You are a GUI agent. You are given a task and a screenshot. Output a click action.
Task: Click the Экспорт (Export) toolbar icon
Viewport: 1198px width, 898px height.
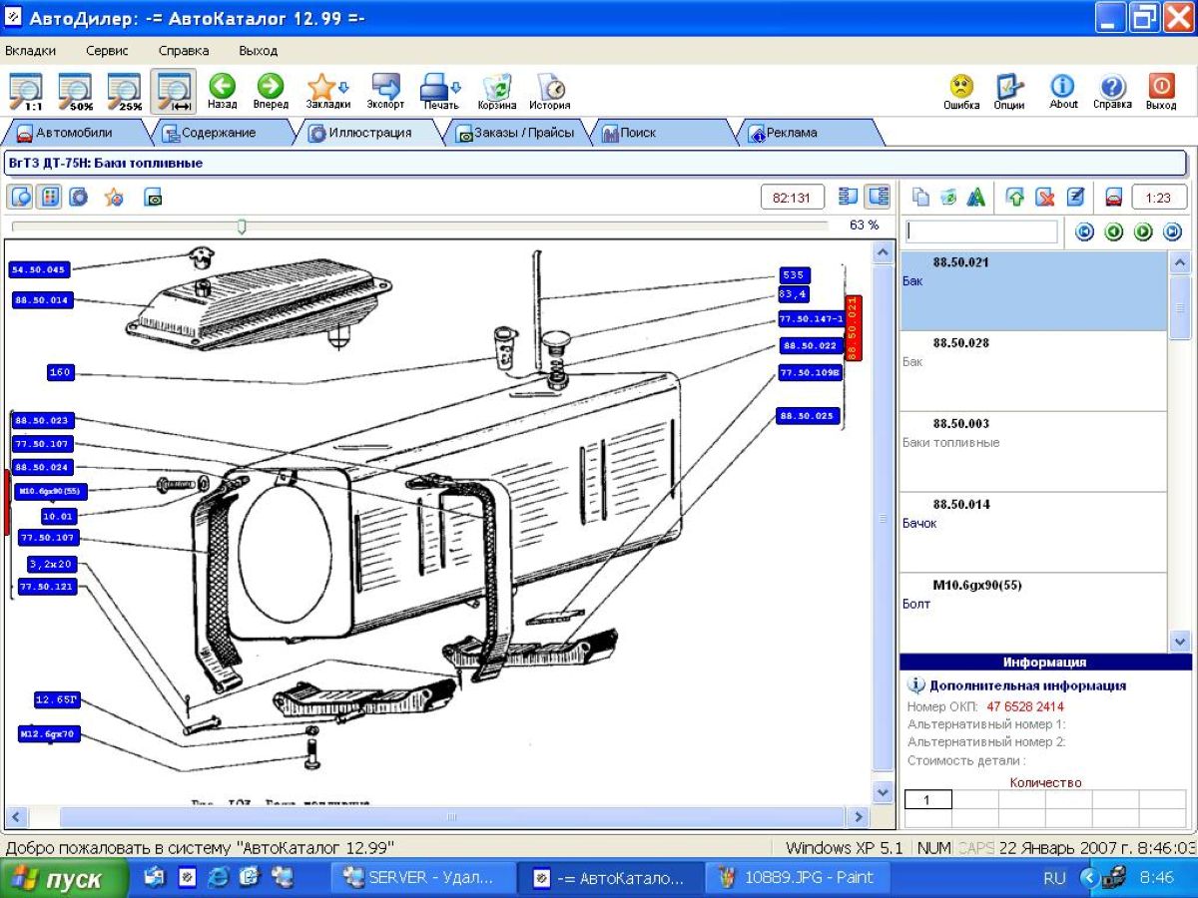pos(385,88)
